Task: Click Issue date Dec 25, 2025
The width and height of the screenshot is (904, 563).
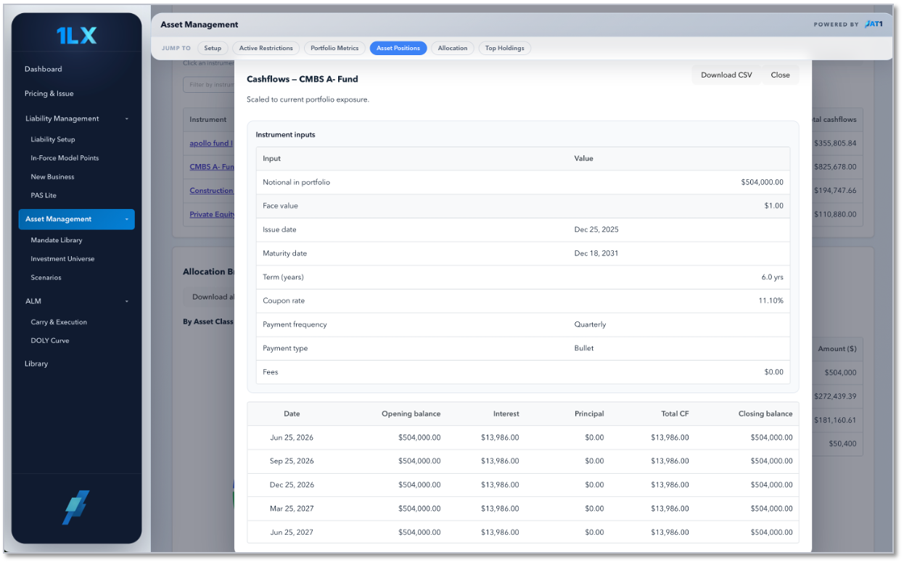Action: pyautogui.click(x=596, y=230)
